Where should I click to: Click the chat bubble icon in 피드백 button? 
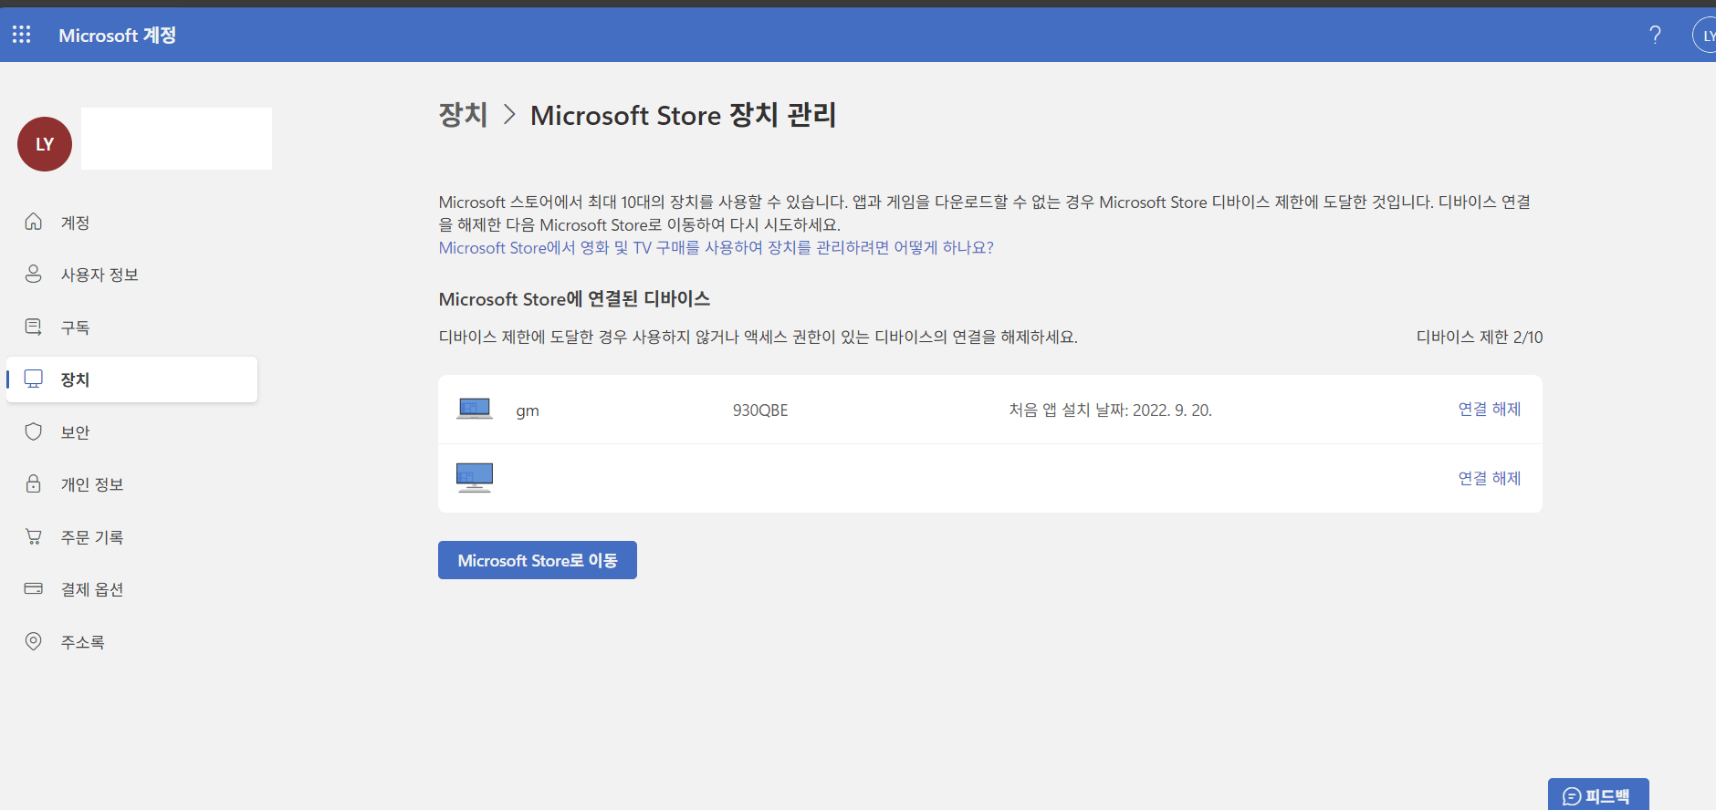click(1572, 796)
